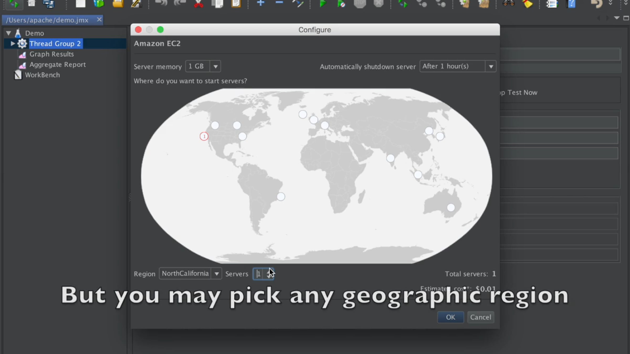Screen dimensions: 630x354
Task: Click the Configure dialog title bar
Action: [x=315, y=30]
